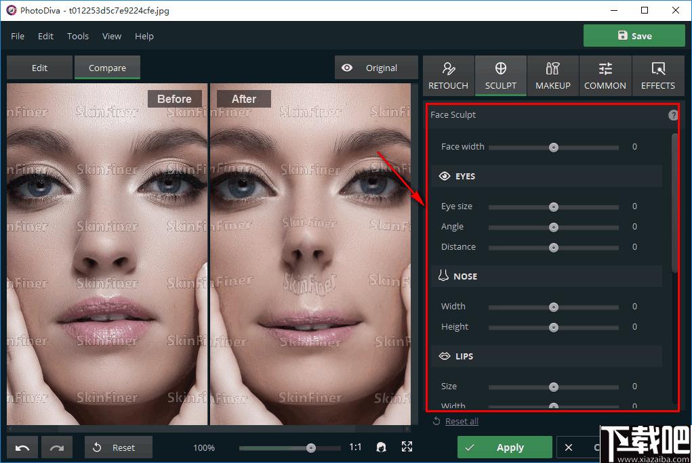
Task: Click the Eye size value 0
Action: (x=634, y=206)
